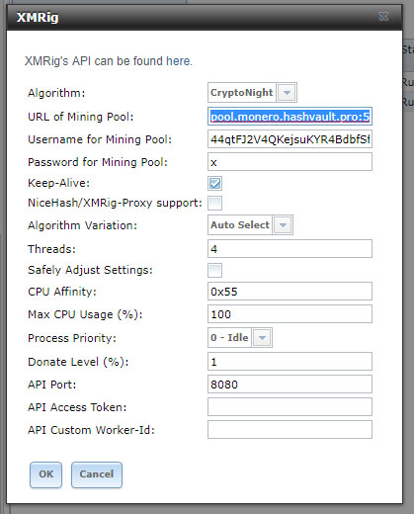
Task: Enable NiceHash/XMRig-Proxy support checkbox
Action: pyautogui.click(x=214, y=203)
